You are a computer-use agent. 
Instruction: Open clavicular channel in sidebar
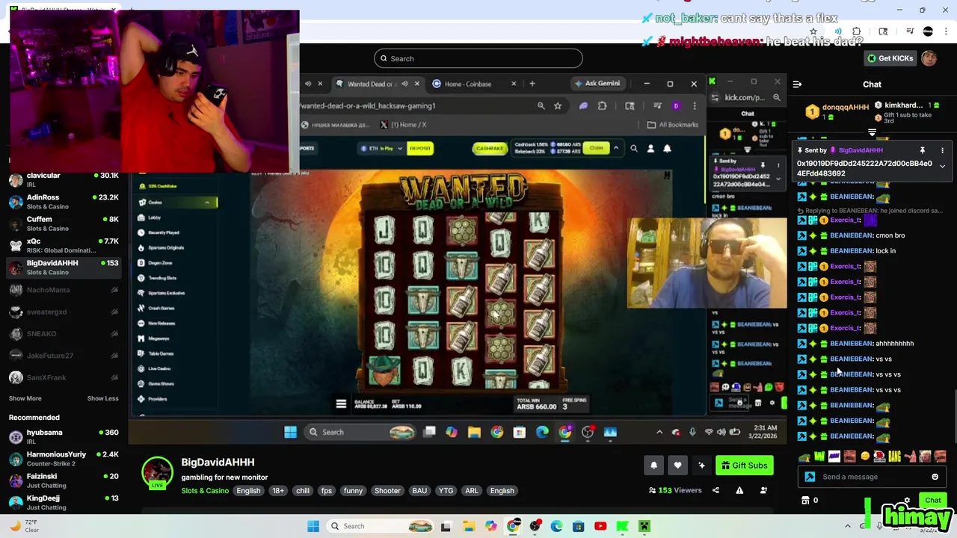(x=64, y=179)
